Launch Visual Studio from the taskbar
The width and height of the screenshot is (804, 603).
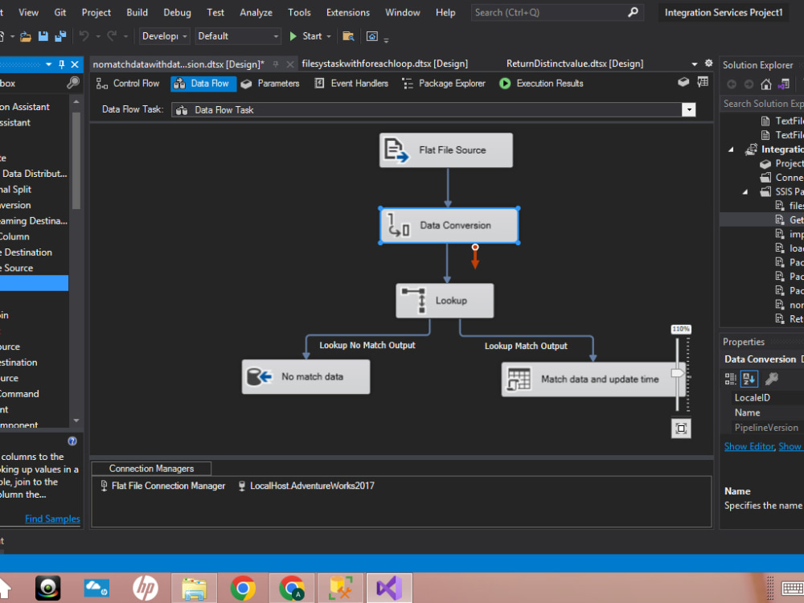click(x=389, y=588)
